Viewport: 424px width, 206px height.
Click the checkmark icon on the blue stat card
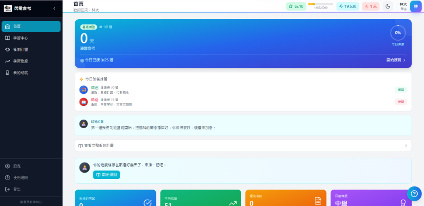(x=148, y=203)
